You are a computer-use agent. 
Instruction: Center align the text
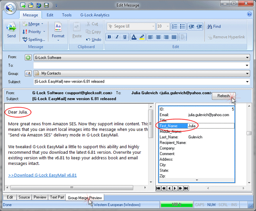tap(158, 37)
